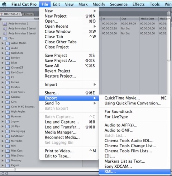172x176 pixels.
Task: Click the Bikes folder icon
Action: 8,63
